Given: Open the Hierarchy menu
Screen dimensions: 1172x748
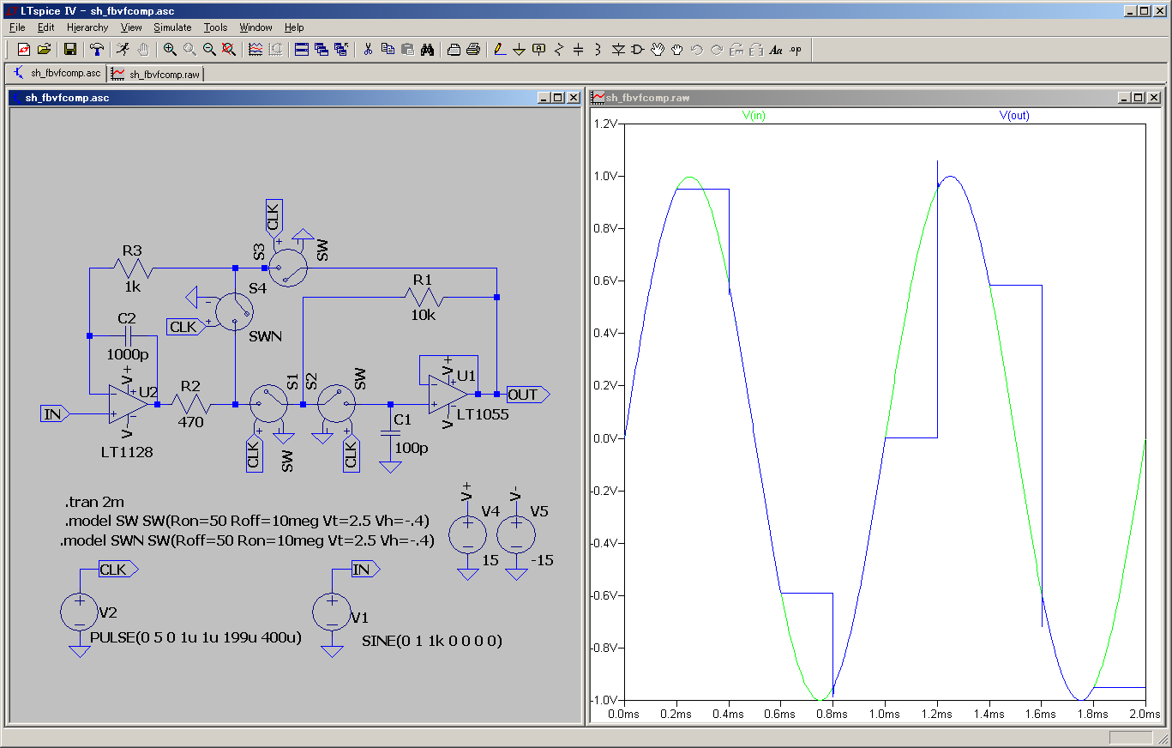Looking at the screenshot, I should pos(87,27).
